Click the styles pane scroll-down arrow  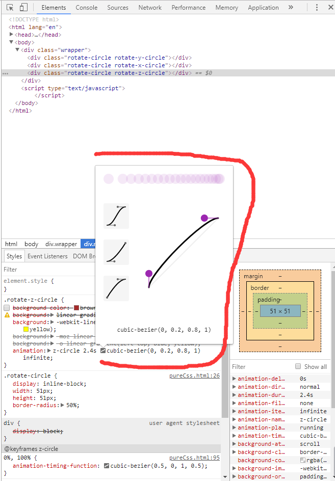click(x=225, y=477)
